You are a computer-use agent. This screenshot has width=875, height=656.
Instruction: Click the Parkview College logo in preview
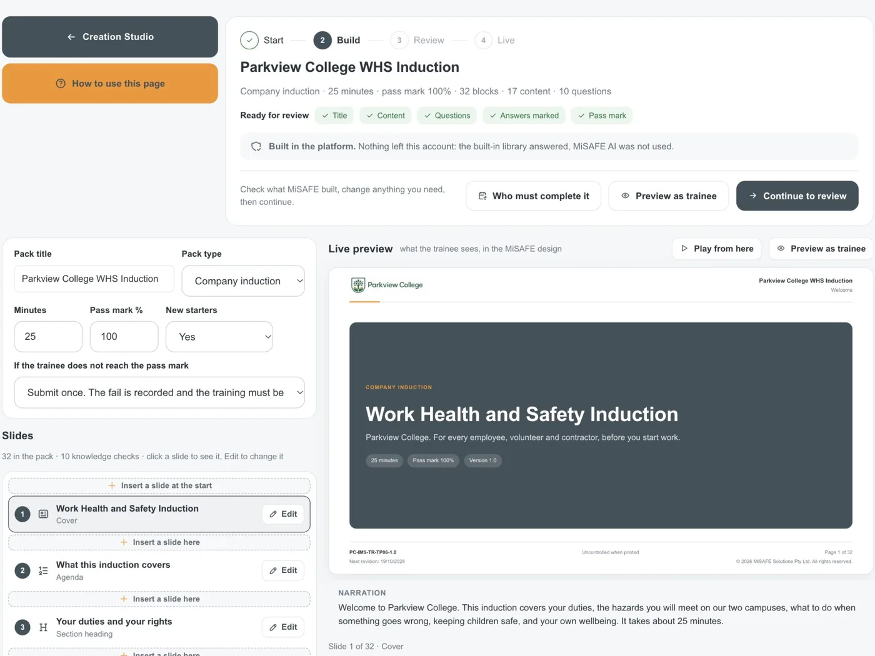coord(387,285)
